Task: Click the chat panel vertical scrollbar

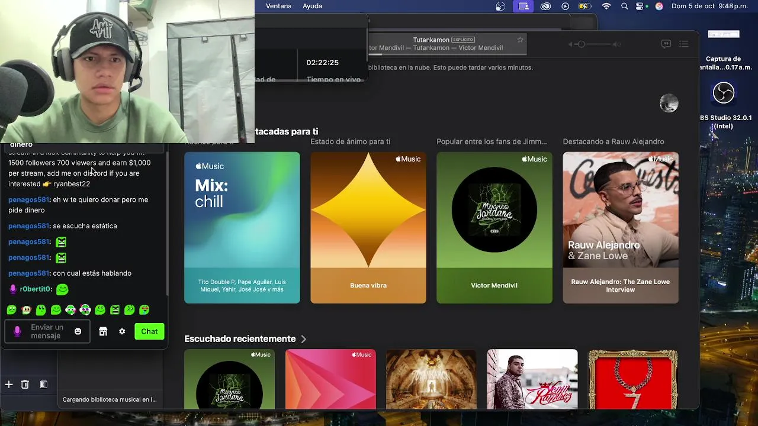Action: point(167,224)
